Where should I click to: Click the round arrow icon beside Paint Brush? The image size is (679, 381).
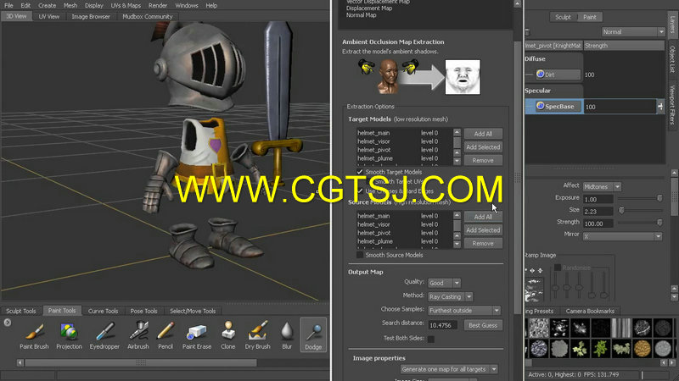[8, 323]
